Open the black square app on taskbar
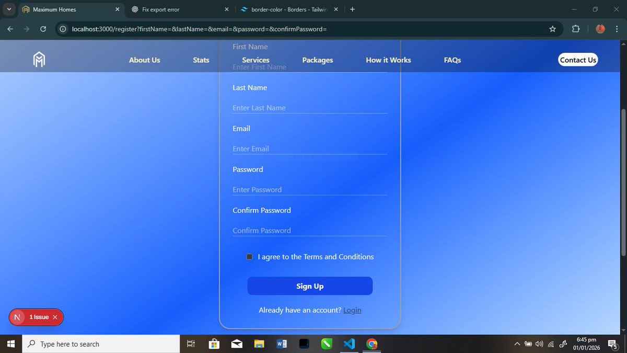Image resolution: width=627 pixels, height=353 pixels. coord(304,344)
